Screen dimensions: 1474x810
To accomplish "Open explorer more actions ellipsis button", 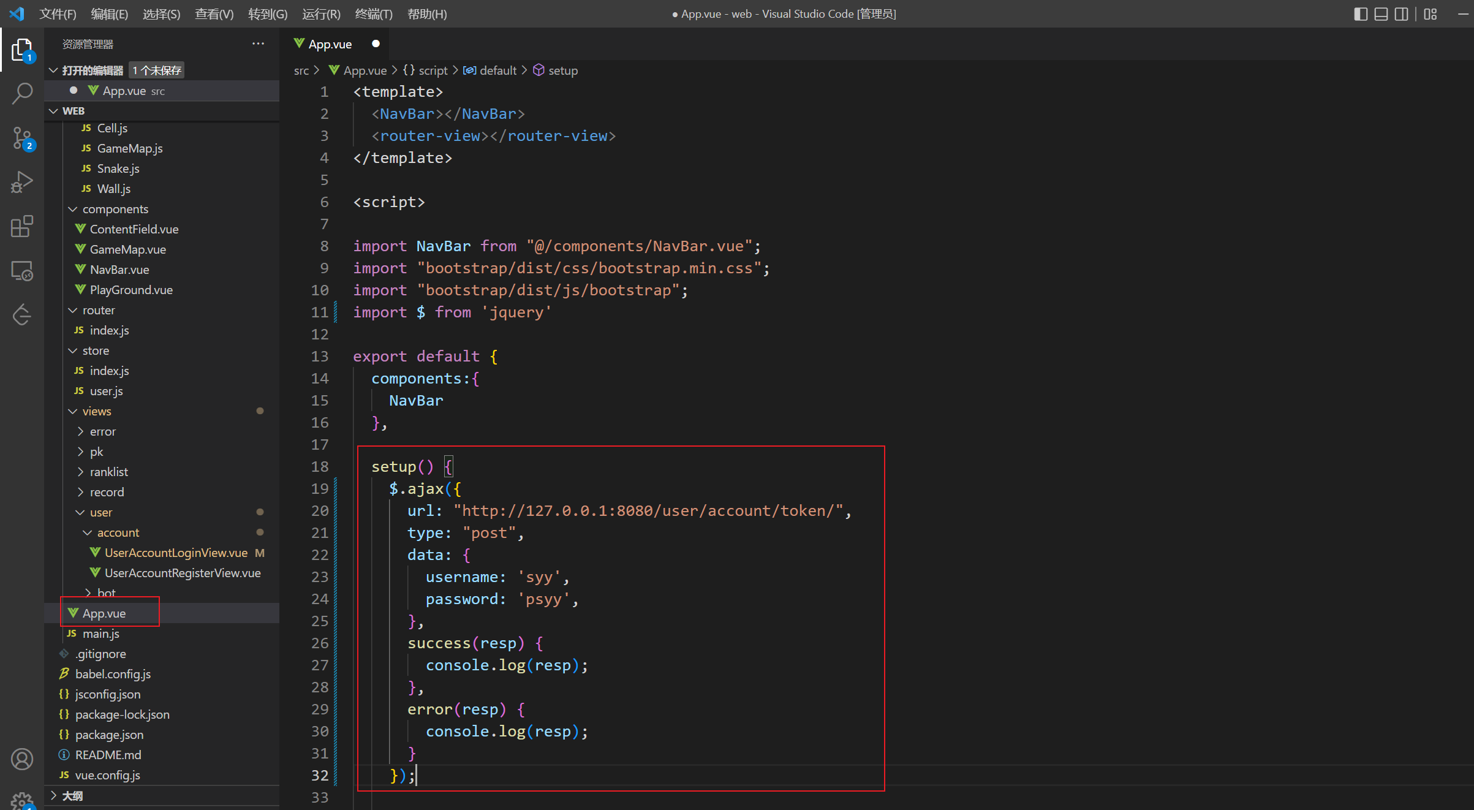I will coord(258,44).
